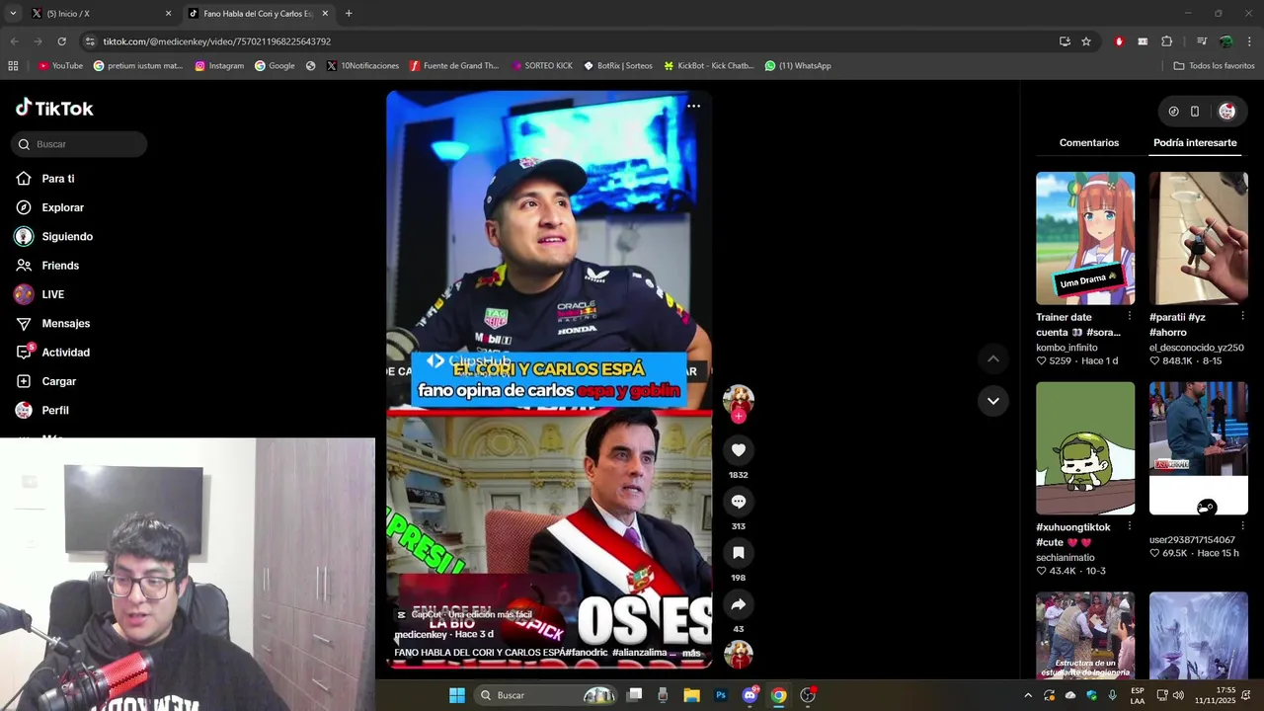Open Chrome apps grid in bookmarks bar
The image size is (1264, 711).
tap(13, 66)
